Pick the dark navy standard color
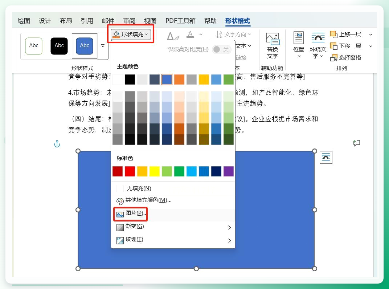Screen dimensions: 389x289 click(216, 171)
